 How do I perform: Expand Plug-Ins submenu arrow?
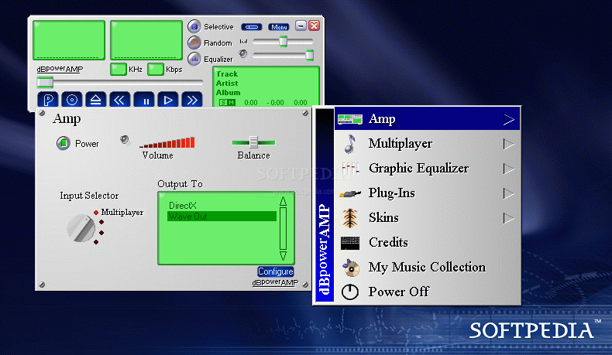(x=509, y=193)
